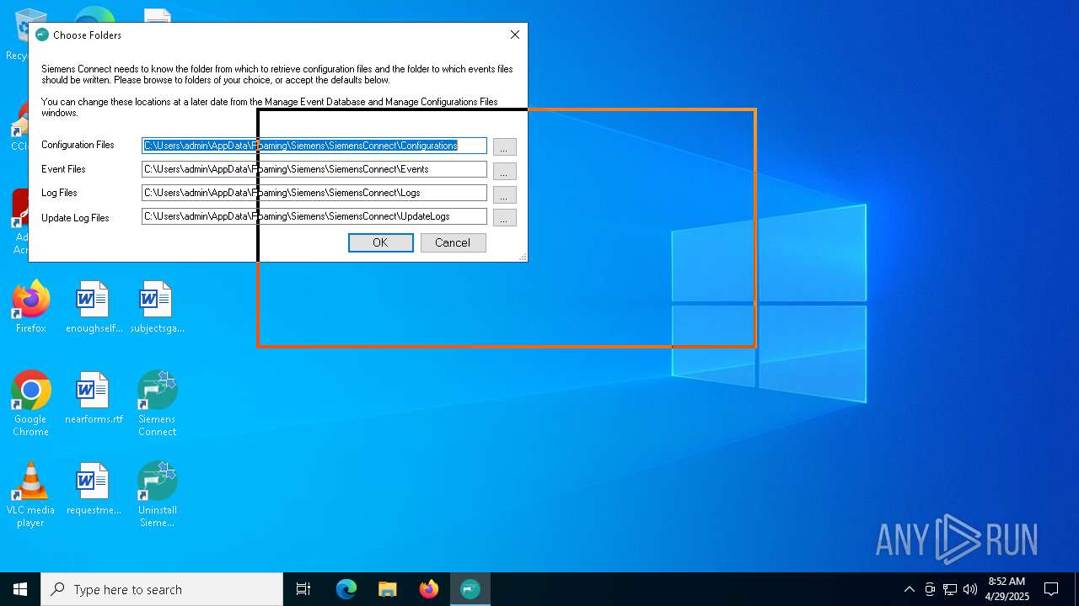Browse for the Event Files folder
1079x606 pixels.
504,171
